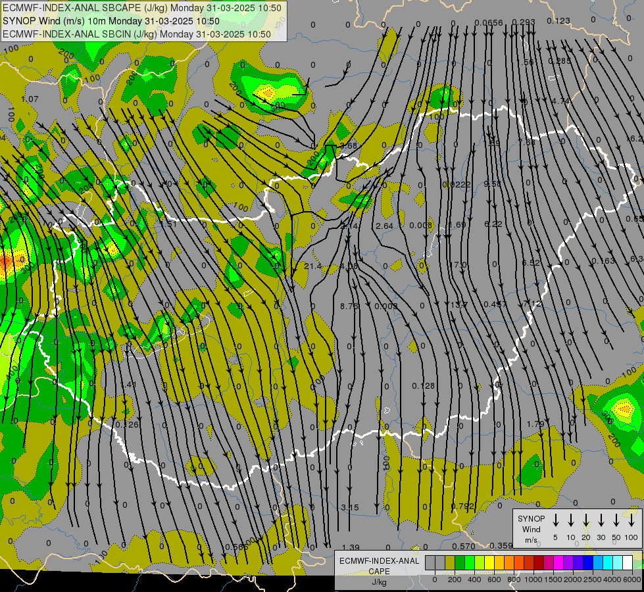
Task: Click the map value '0.570'
Action: 464,547
